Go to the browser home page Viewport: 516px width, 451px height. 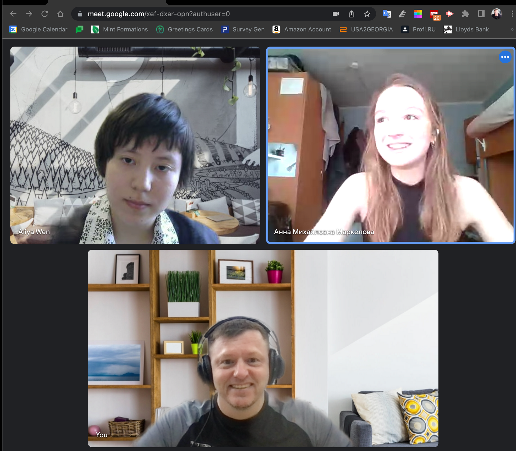[60, 14]
